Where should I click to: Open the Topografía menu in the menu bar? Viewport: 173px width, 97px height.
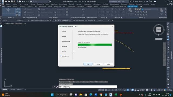tap(40, 4)
